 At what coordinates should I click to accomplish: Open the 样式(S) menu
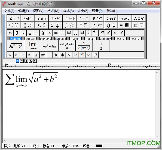[68, 11]
